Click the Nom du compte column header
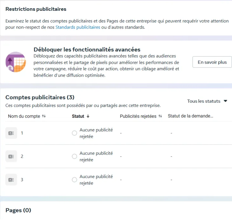 coord(24,116)
